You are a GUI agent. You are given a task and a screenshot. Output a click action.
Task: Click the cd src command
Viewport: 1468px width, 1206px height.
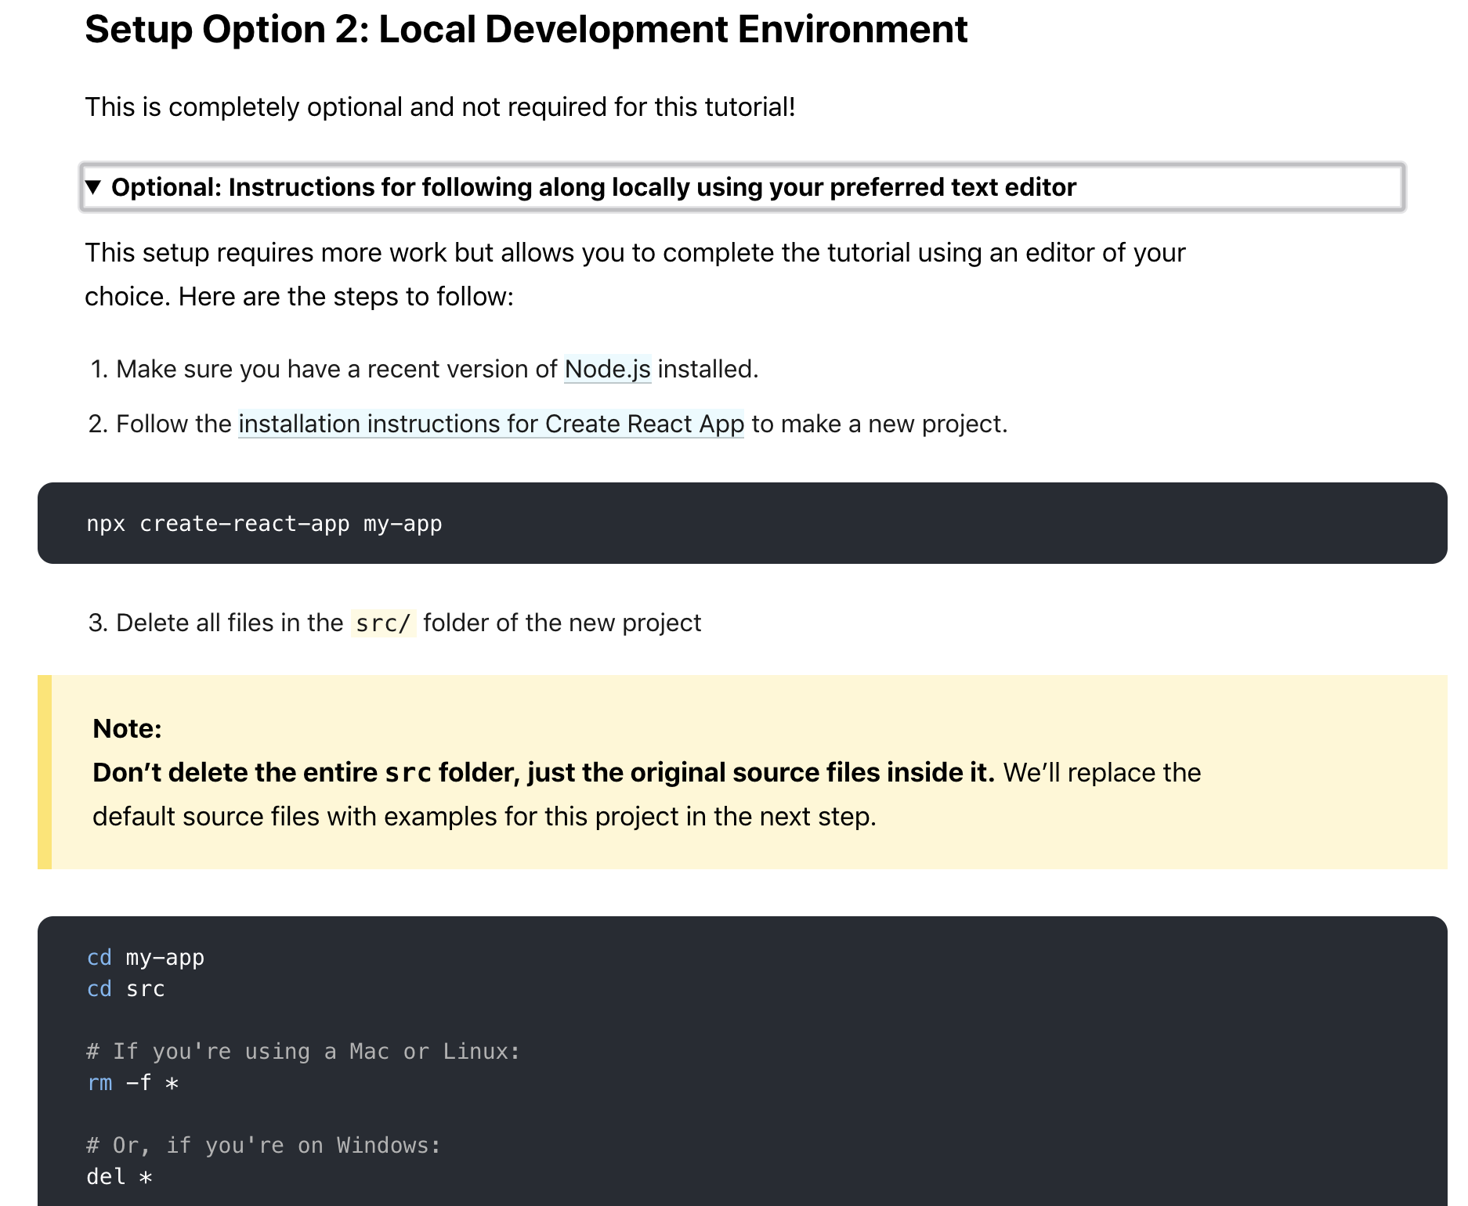pos(125,988)
